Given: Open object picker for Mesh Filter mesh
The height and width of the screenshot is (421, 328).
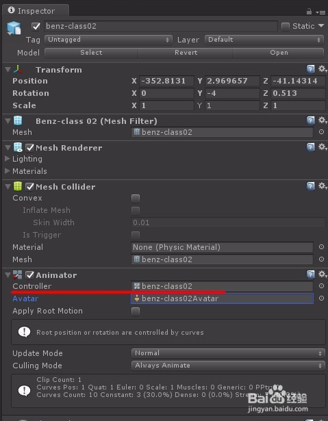Looking at the screenshot, I should [321, 132].
